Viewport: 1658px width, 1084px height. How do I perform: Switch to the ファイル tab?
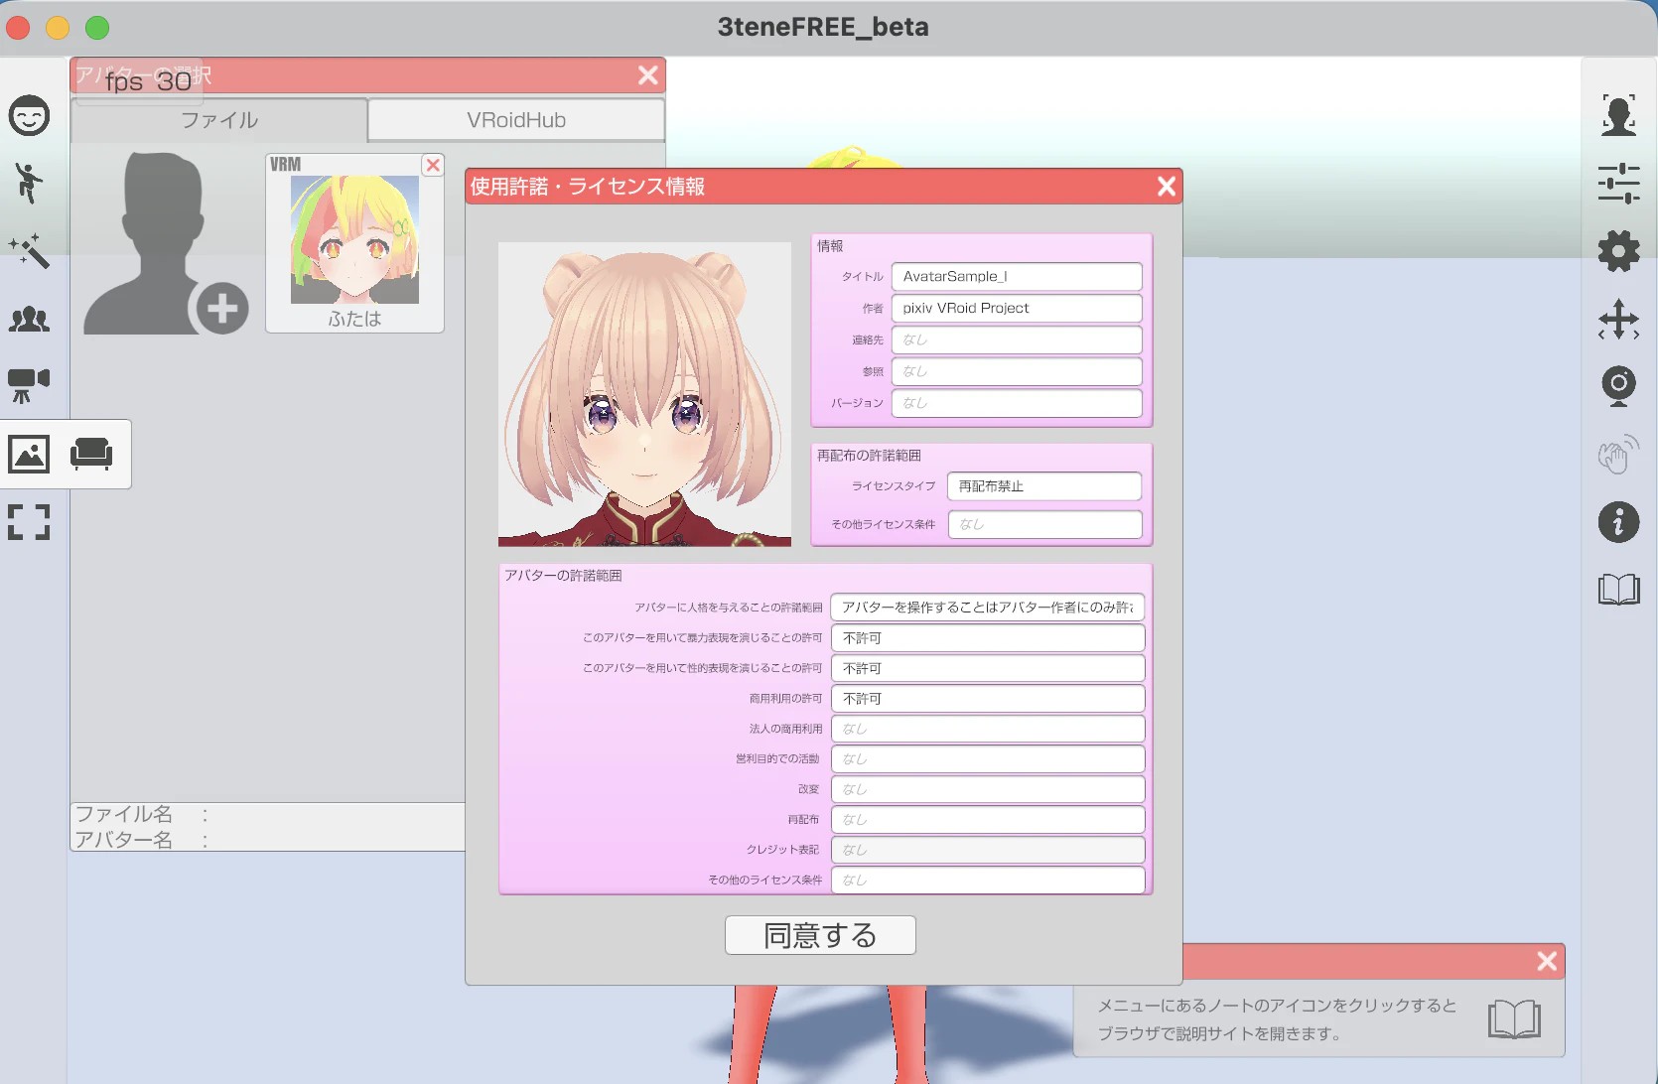pos(219,120)
